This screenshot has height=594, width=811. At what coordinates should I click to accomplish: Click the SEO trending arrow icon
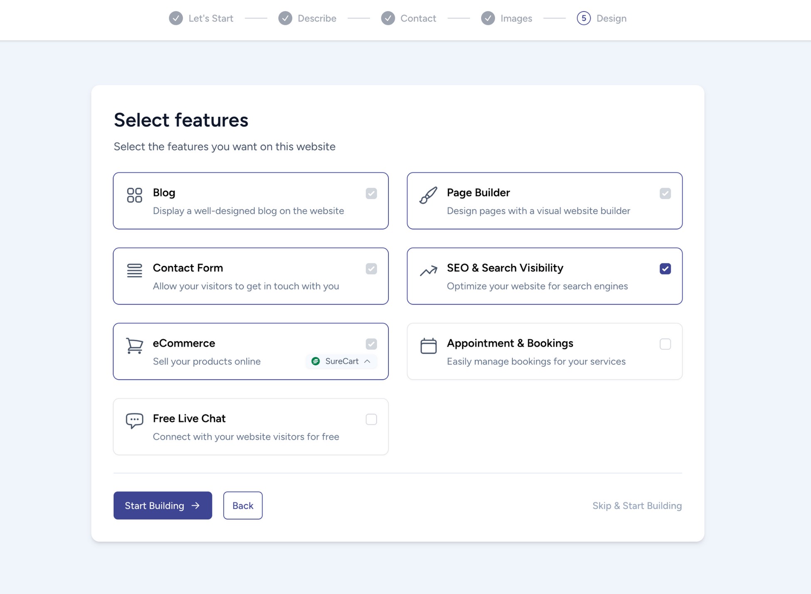(x=428, y=270)
